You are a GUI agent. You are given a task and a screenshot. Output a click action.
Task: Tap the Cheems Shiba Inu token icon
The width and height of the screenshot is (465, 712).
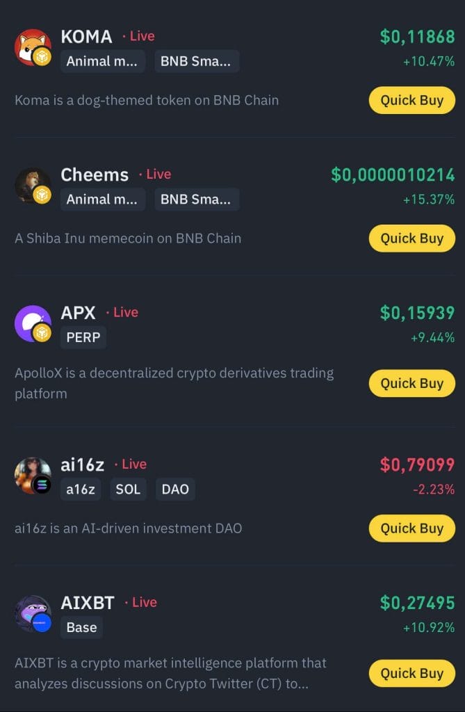(x=33, y=185)
